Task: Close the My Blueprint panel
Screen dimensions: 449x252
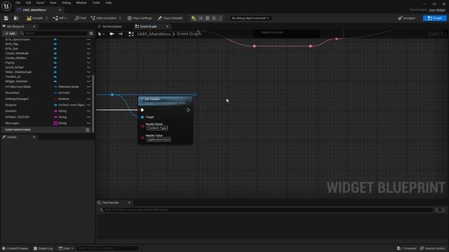Action: (x=34, y=27)
